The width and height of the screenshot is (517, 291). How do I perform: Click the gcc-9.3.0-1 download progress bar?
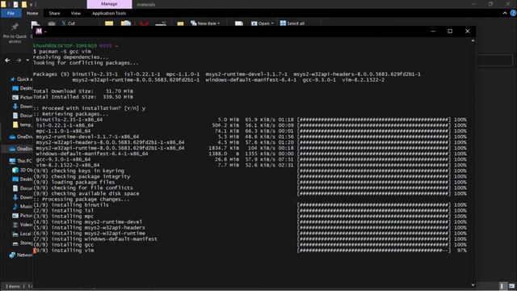click(374, 159)
